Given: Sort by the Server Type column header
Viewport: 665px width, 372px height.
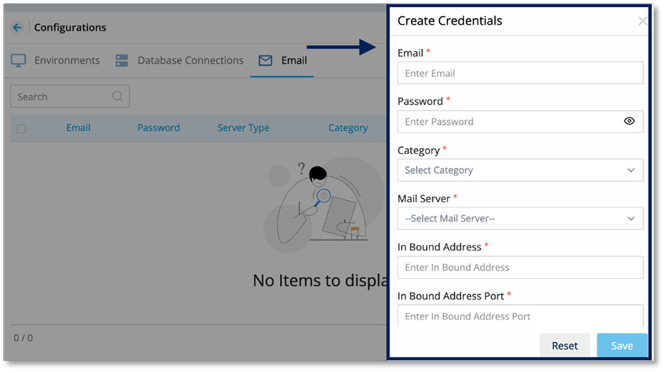Looking at the screenshot, I should 243,128.
